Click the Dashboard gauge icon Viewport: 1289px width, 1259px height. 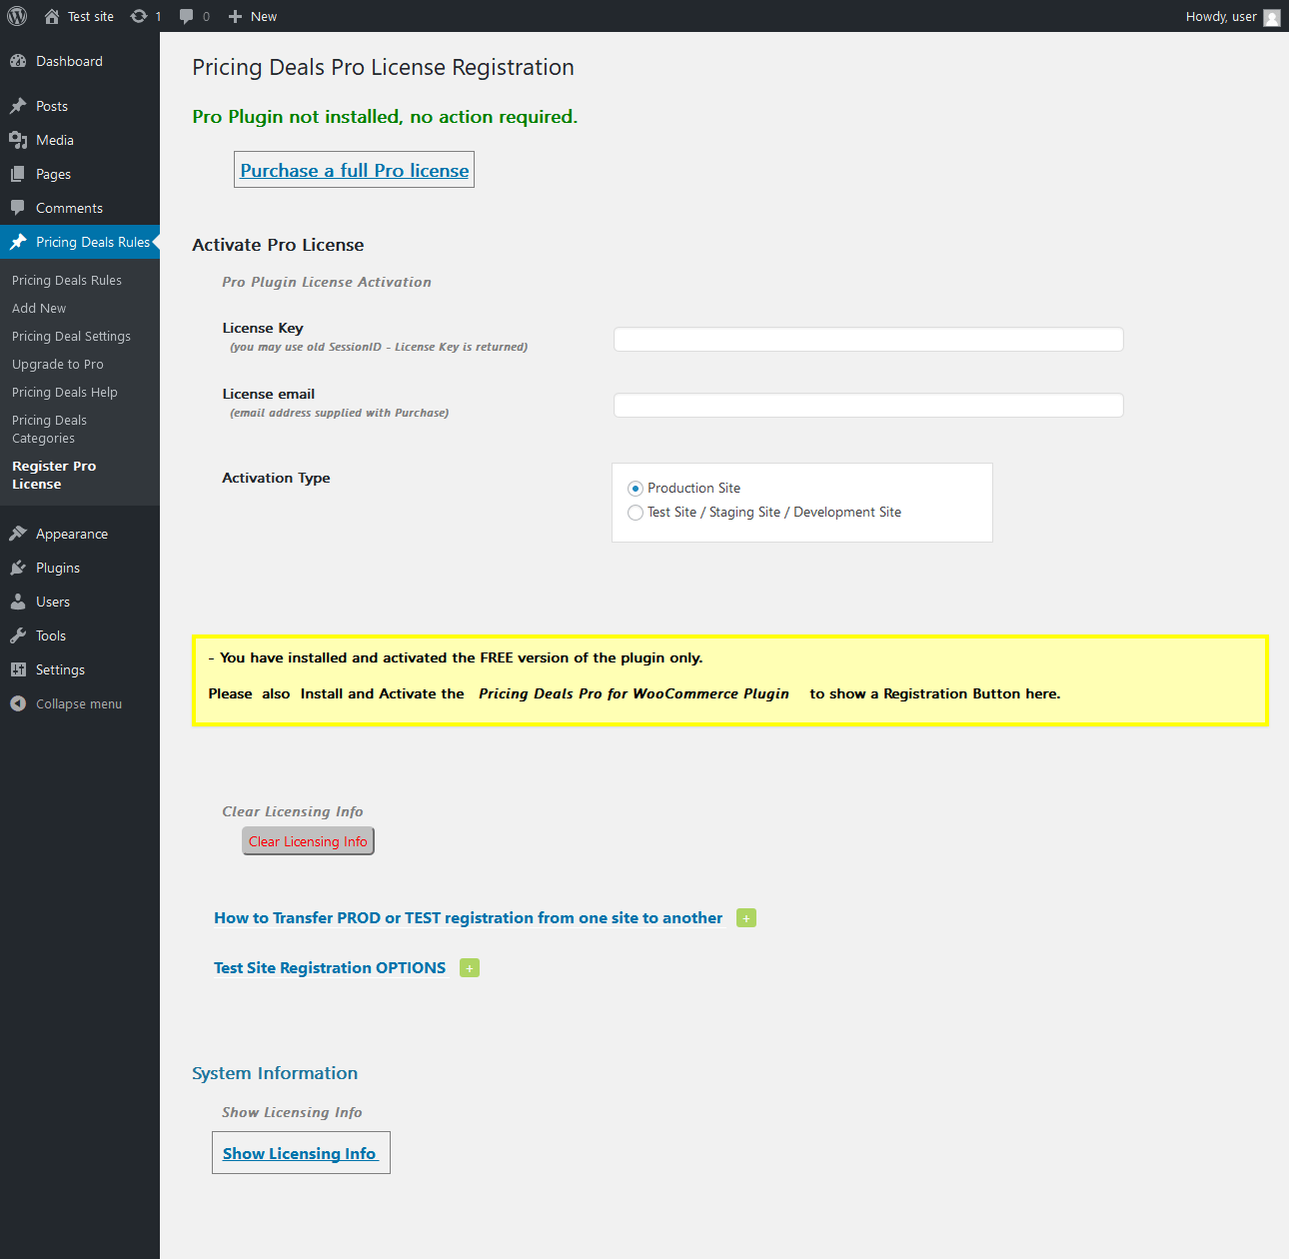(x=18, y=61)
